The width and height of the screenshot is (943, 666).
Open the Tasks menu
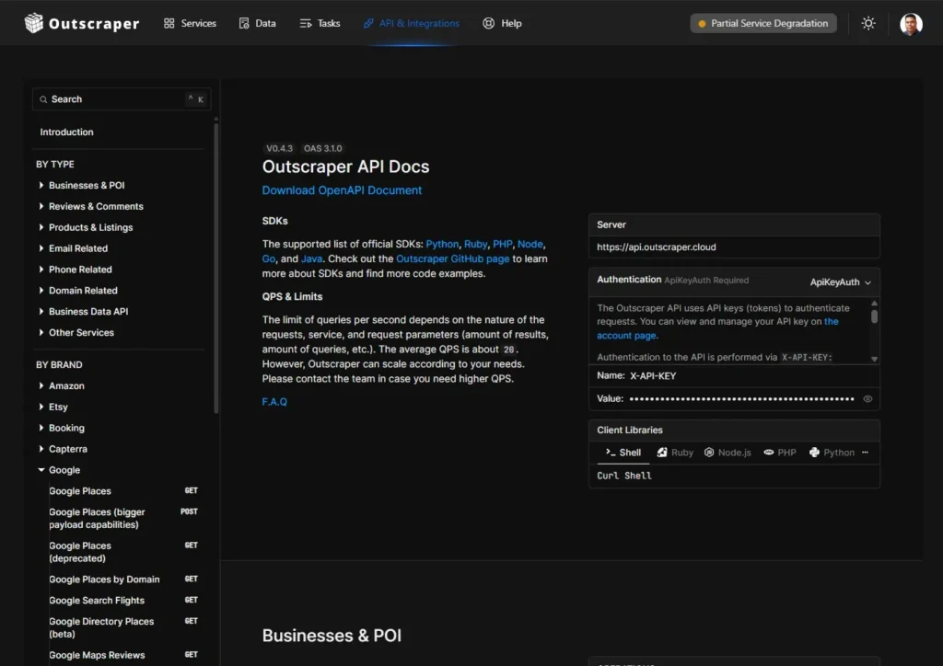point(320,23)
